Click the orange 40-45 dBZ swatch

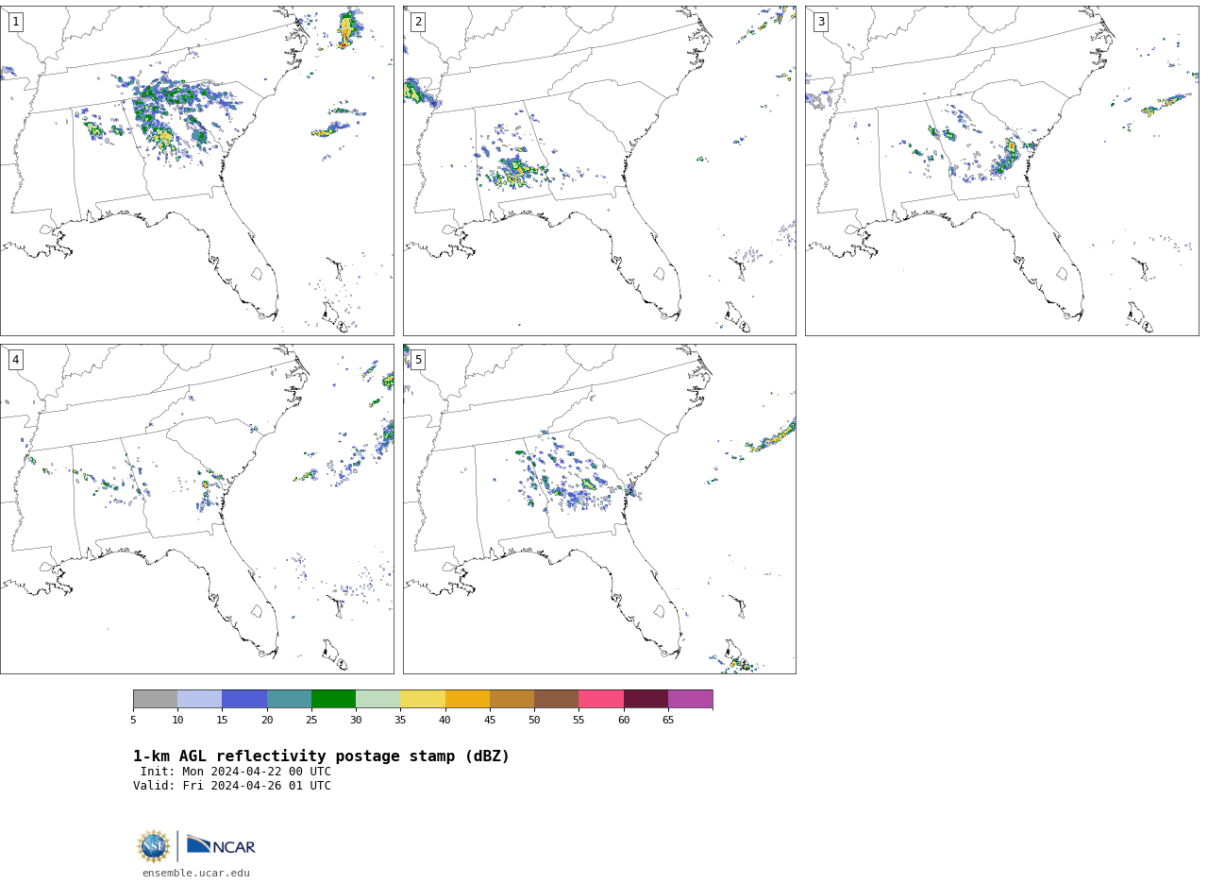[x=467, y=699]
